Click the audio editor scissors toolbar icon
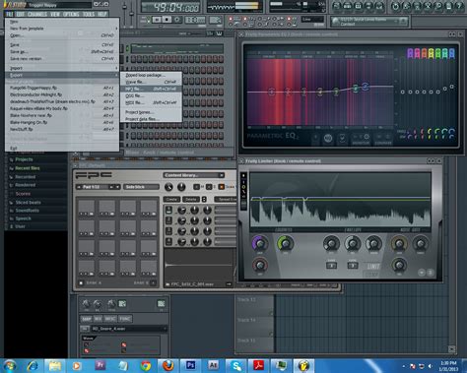The image size is (467, 373). point(428,6)
